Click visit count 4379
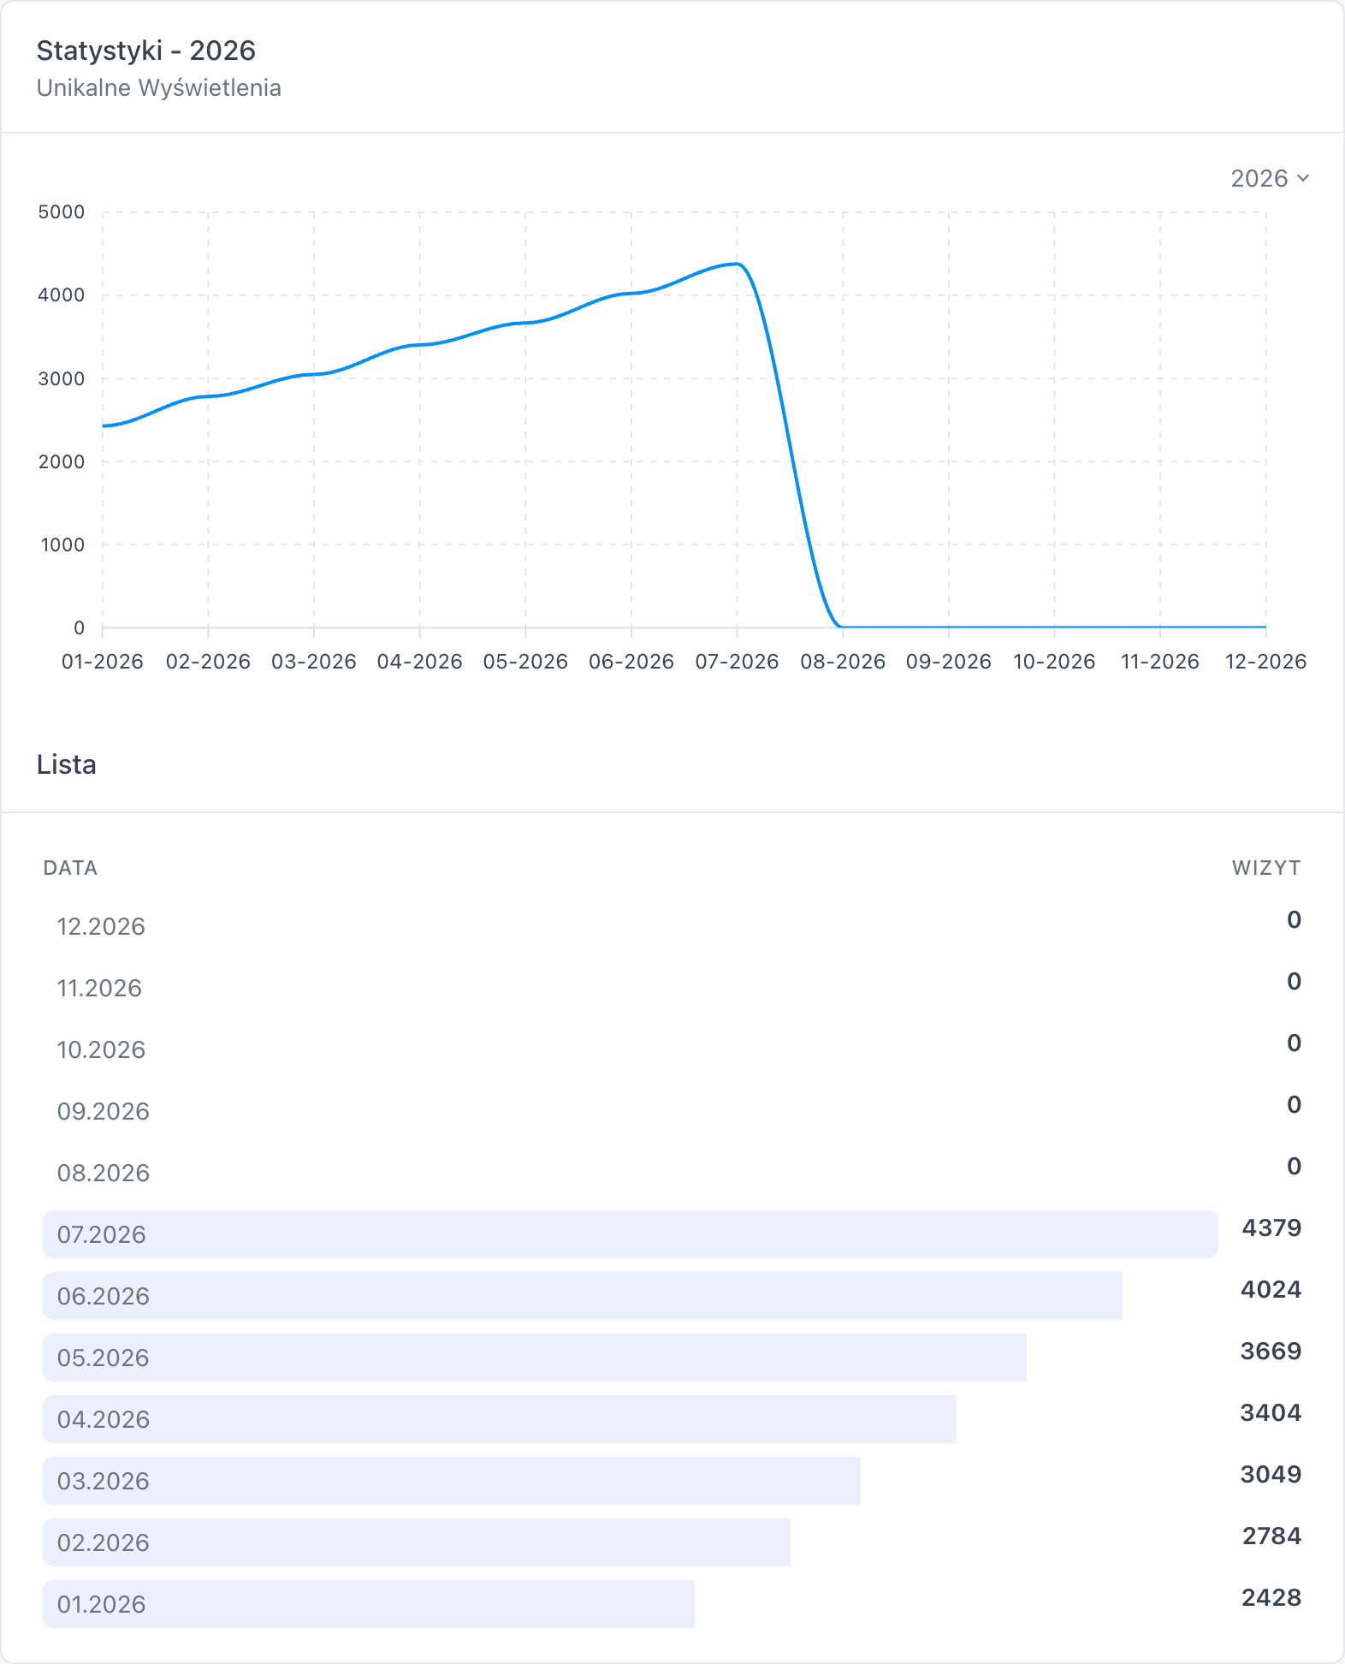 point(1271,1227)
